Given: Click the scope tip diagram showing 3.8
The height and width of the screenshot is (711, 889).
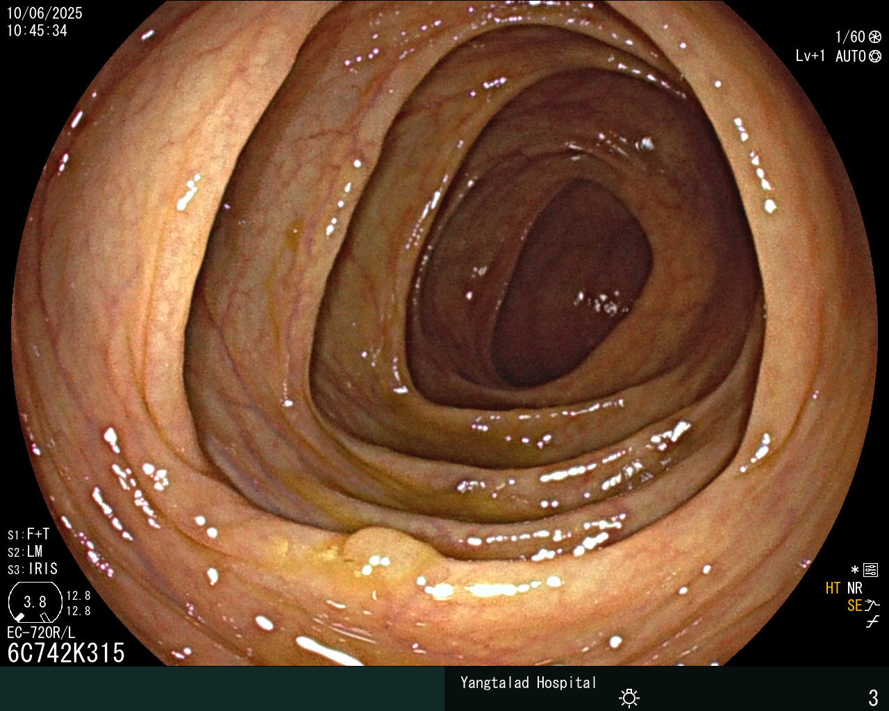Looking at the screenshot, I should 35,602.
